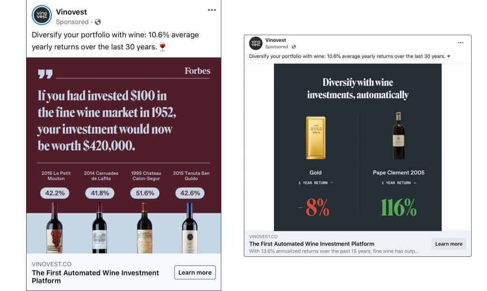This screenshot has height=291, width=487.
Task: Open three-dot options menu on left ad
Action: 212,10
